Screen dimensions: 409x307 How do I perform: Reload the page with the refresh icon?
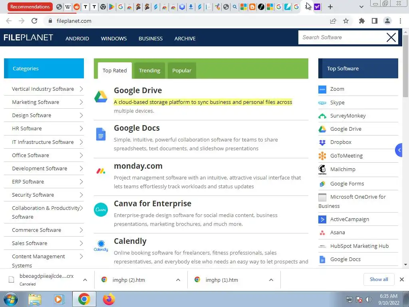coord(34,21)
